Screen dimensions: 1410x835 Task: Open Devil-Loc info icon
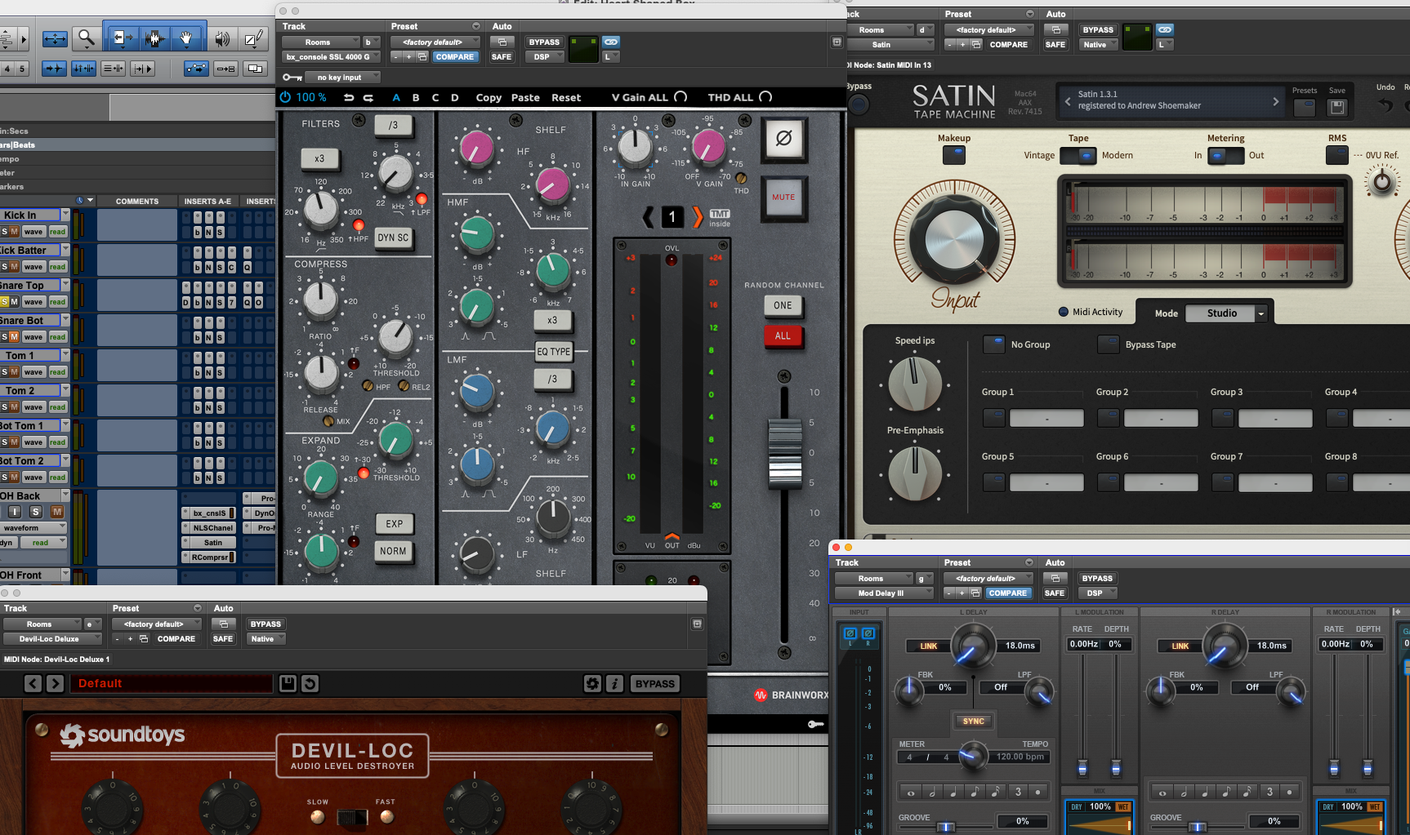(614, 683)
